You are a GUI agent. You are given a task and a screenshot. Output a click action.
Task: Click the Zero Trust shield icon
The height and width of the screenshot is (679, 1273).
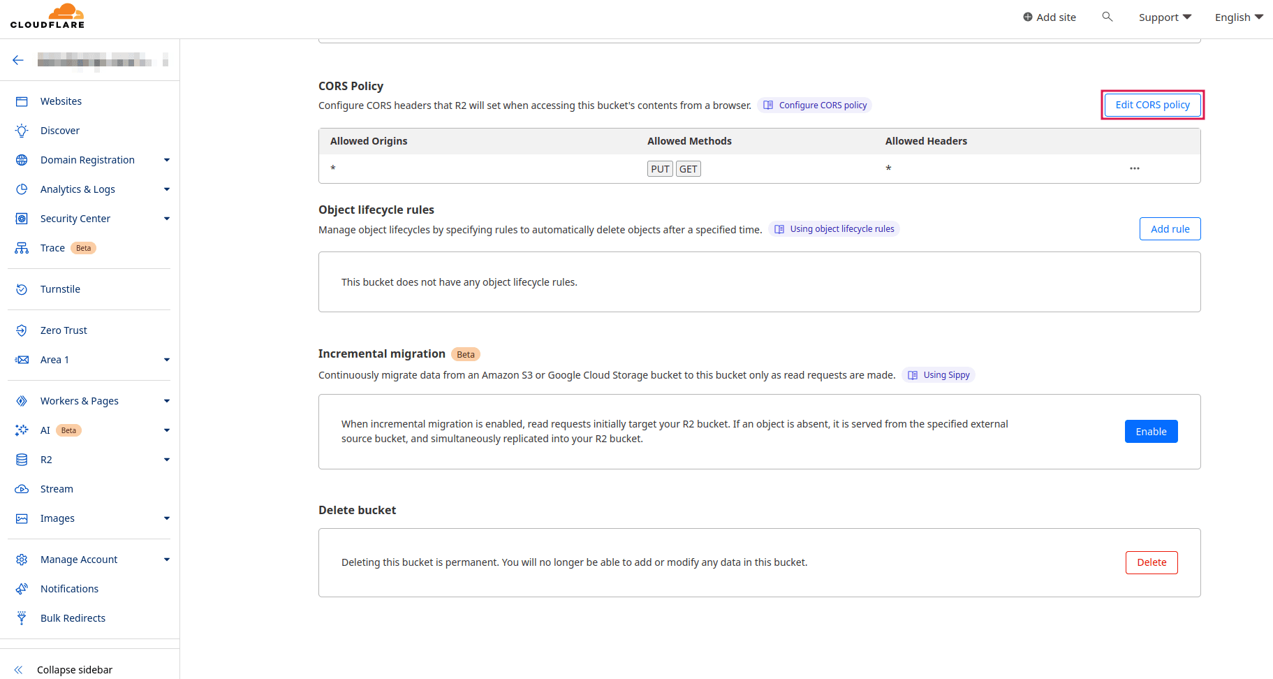pyautogui.click(x=22, y=330)
